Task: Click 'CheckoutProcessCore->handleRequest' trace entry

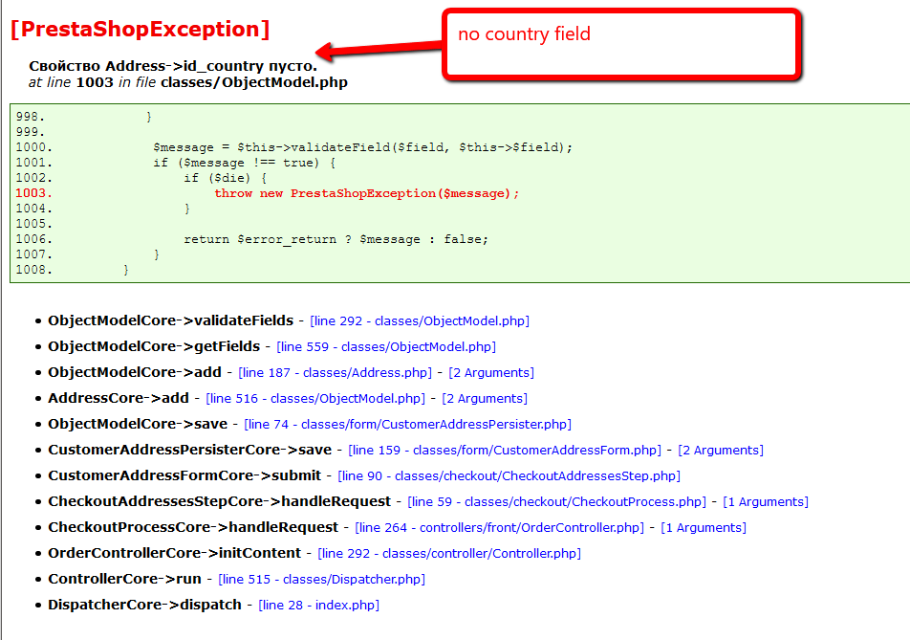Action: pyautogui.click(x=193, y=528)
